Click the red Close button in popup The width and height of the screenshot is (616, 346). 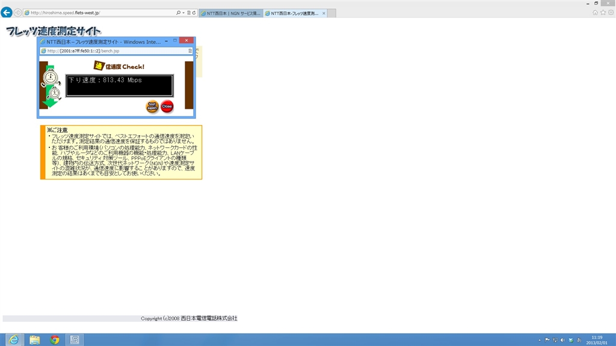[x=167, y=106]
